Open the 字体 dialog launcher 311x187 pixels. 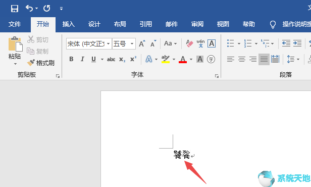coord(217,76)
